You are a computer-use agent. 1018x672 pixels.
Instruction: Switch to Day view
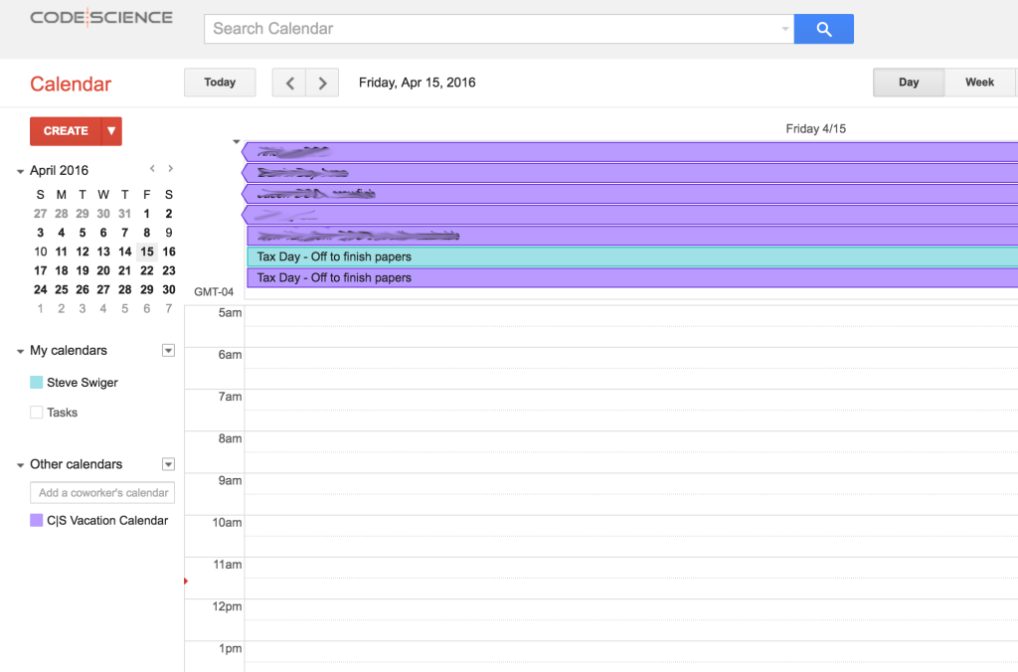pyautogui.click(x=909, y=83)
